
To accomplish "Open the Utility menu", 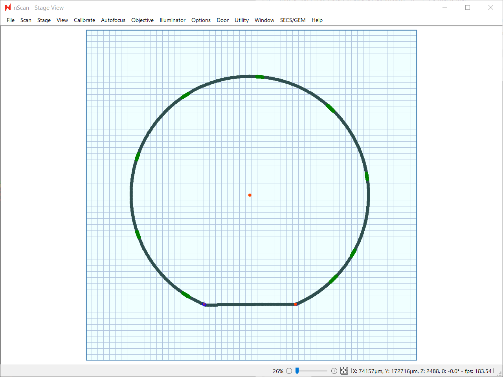I will (241, 20).
